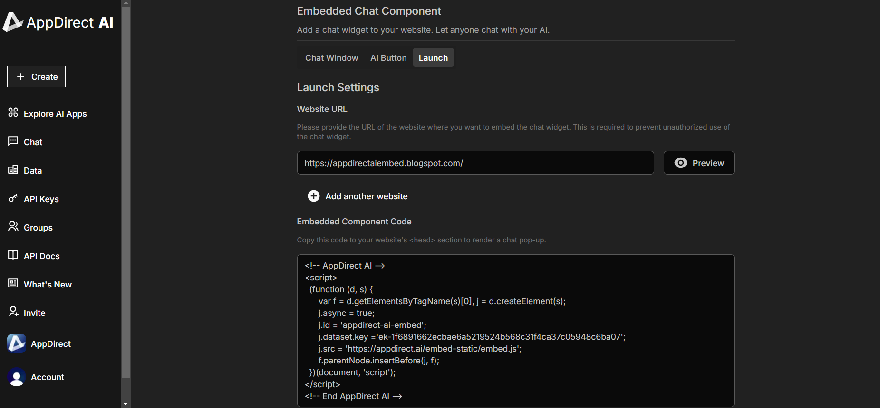Click inside the embedded component code box

coord(516,331)
